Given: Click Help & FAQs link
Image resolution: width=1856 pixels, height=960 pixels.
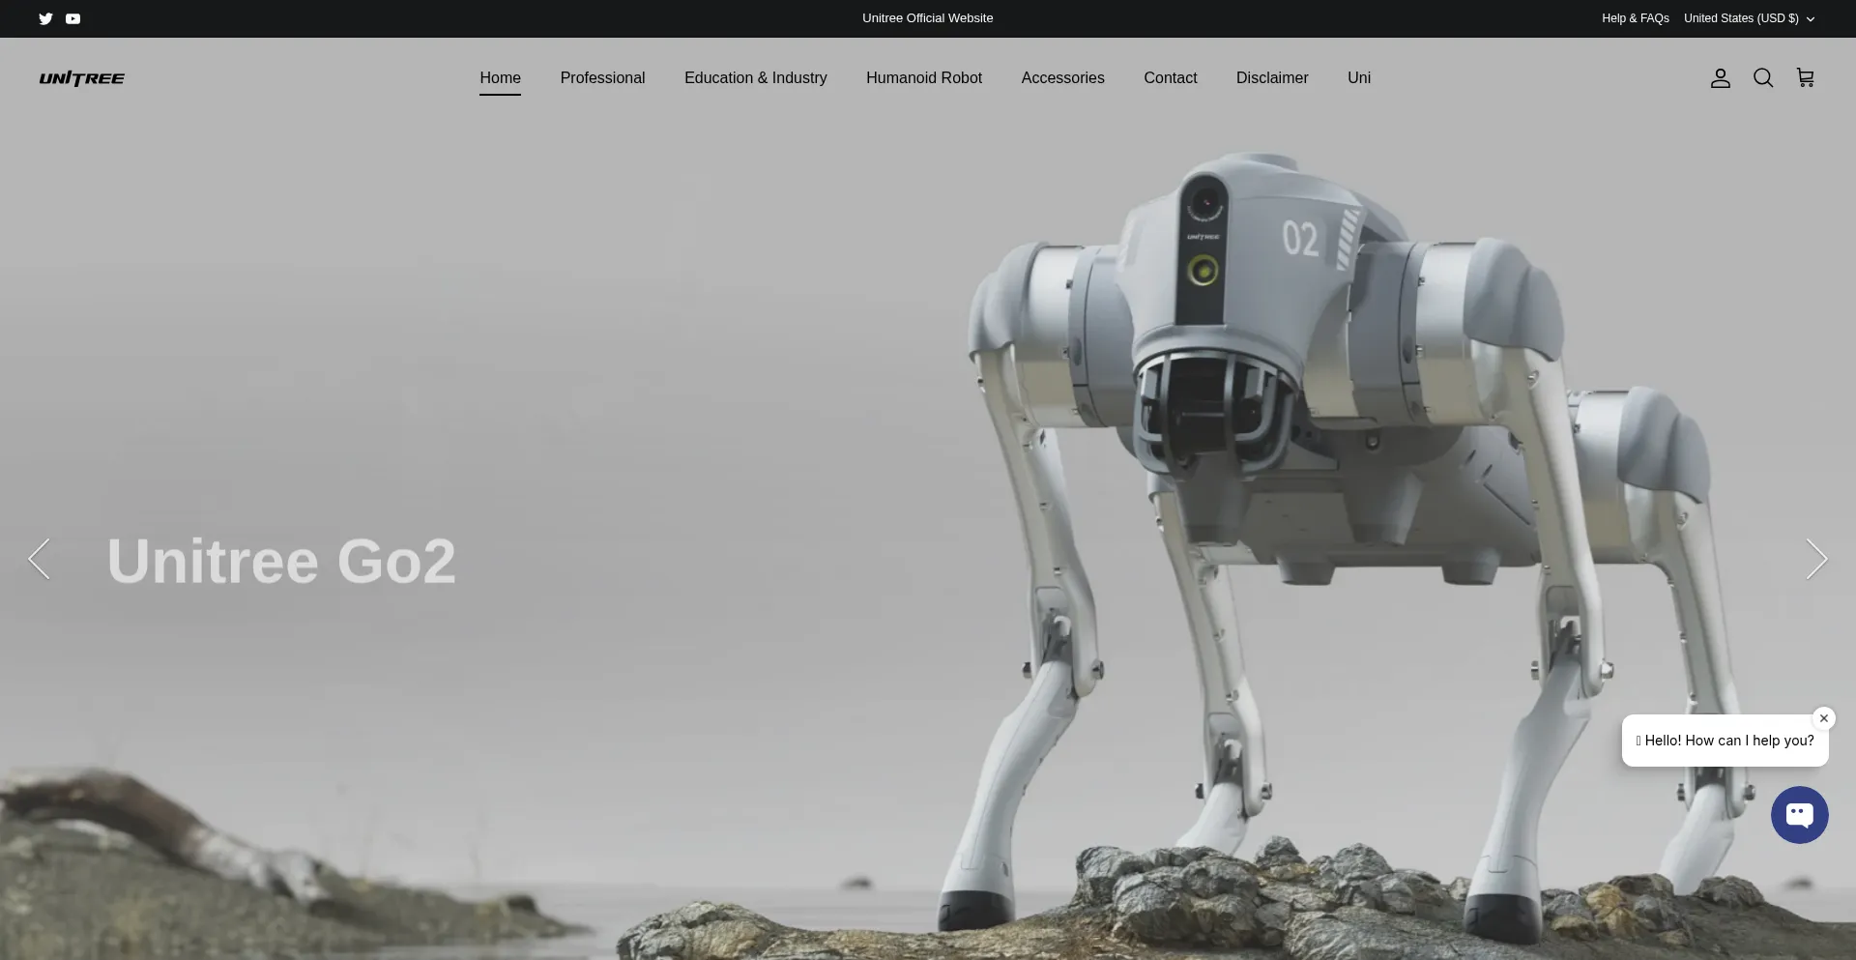Looking at the screenshot, I should 1635,18.
